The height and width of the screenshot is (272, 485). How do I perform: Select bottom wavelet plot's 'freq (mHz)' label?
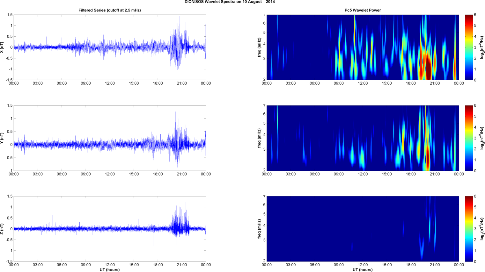[260, 229]
